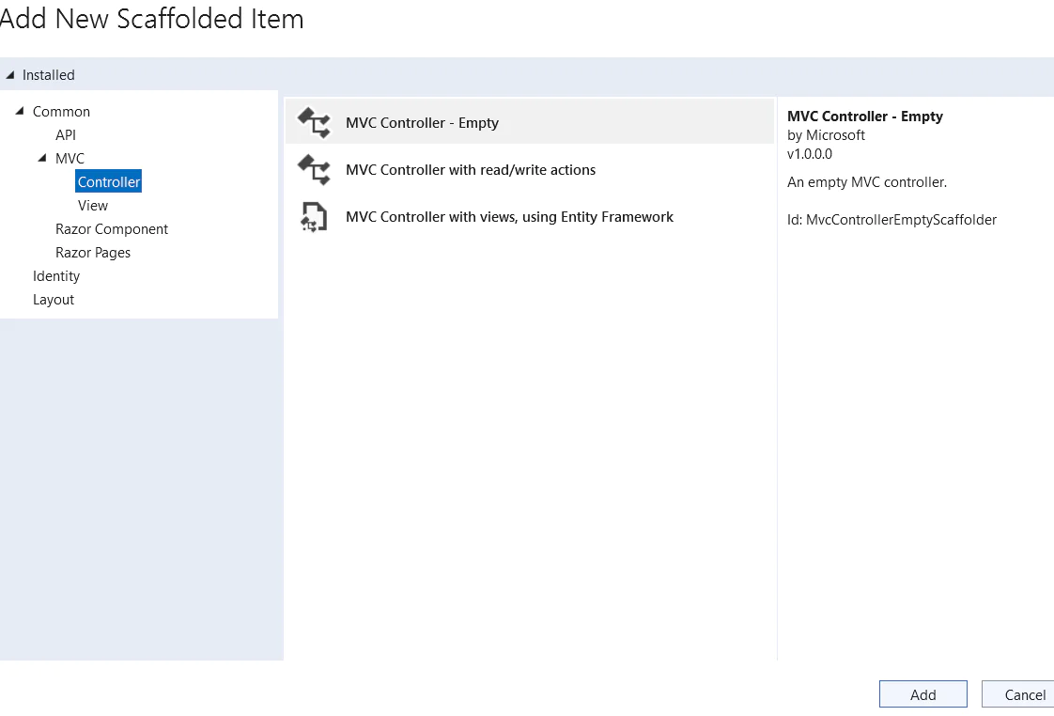1054x716 pixels.
Task: Select the Identity category
Action: click(56, 276)
